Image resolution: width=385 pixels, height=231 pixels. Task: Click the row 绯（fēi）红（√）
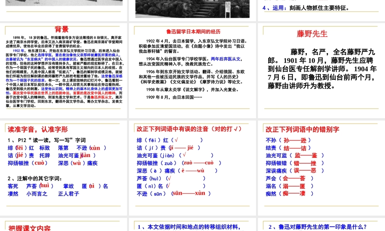(x=170, y=140)
